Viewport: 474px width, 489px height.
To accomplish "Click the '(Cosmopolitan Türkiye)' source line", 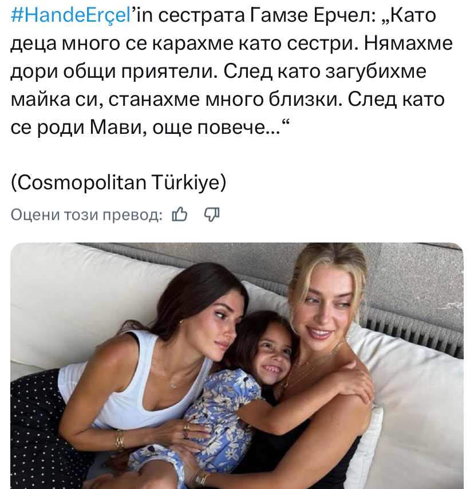I will (x=118, y=182).
